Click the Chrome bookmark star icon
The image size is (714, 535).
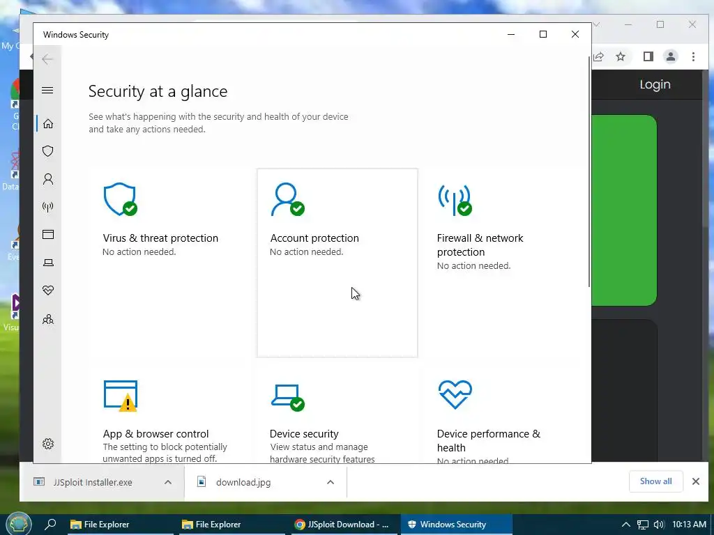click(x=620, y=56)
